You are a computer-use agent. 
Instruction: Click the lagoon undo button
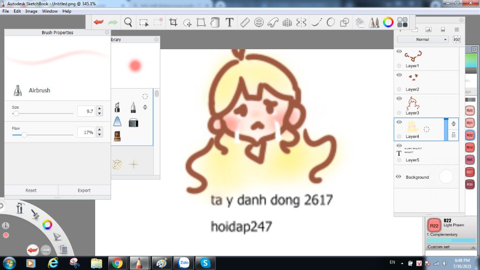click(32, 250)
